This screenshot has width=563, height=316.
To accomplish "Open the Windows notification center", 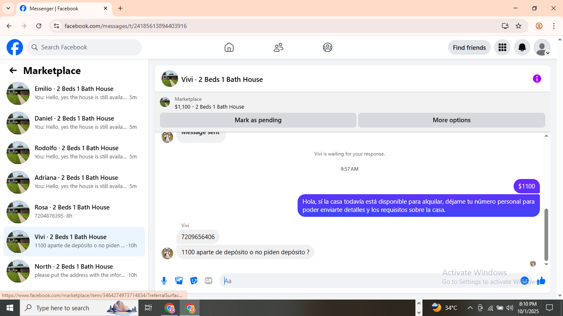I will click(549, 308).
